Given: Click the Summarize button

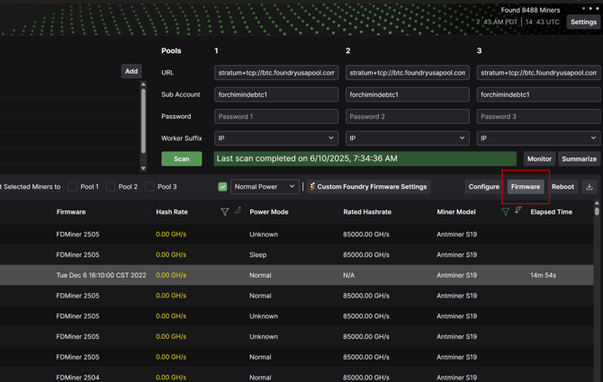Looking at the screenshot, I should click(x=579, y=159).
